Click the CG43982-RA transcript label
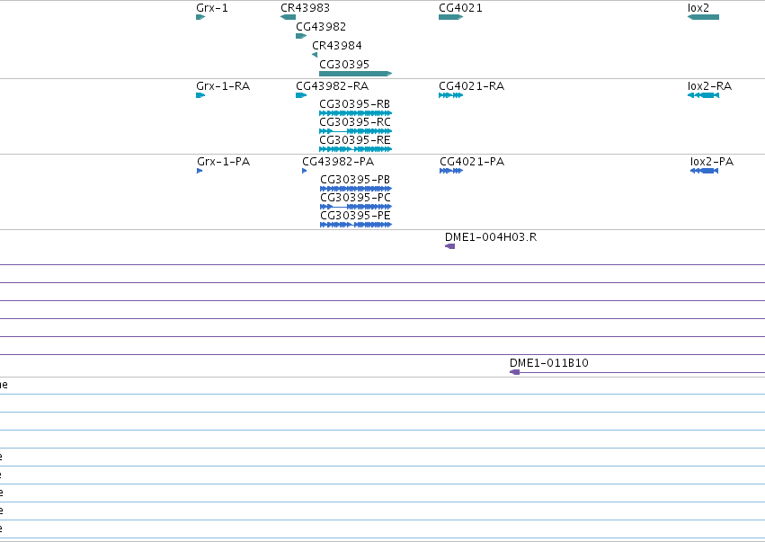The height and width of the screenshot is (542, 765). [333, 86]
